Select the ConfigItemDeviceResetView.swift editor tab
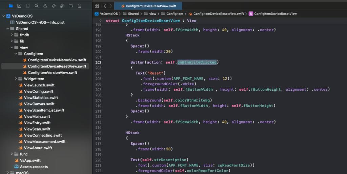Screen dimensions: 347x174 (x=148, y=6)
